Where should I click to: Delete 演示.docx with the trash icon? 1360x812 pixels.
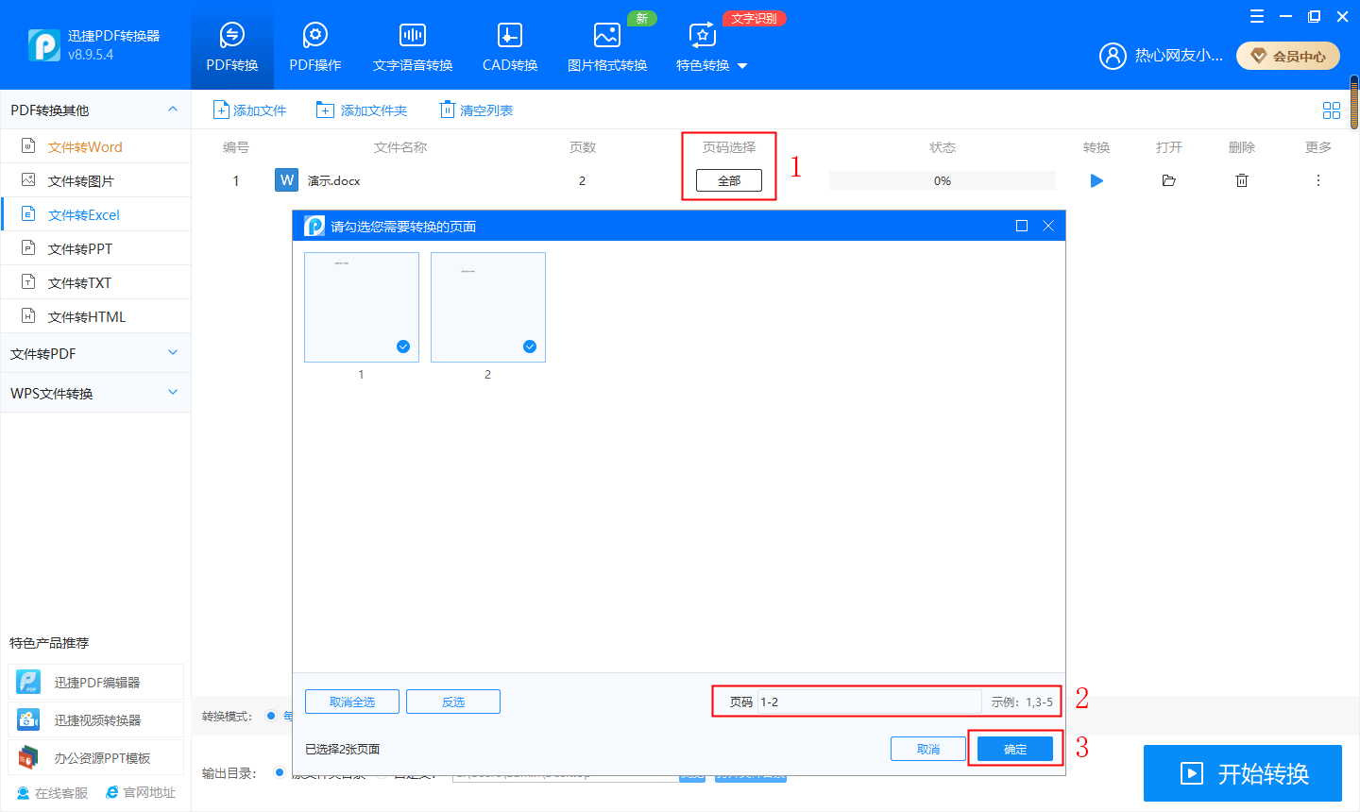point(1242,180)
